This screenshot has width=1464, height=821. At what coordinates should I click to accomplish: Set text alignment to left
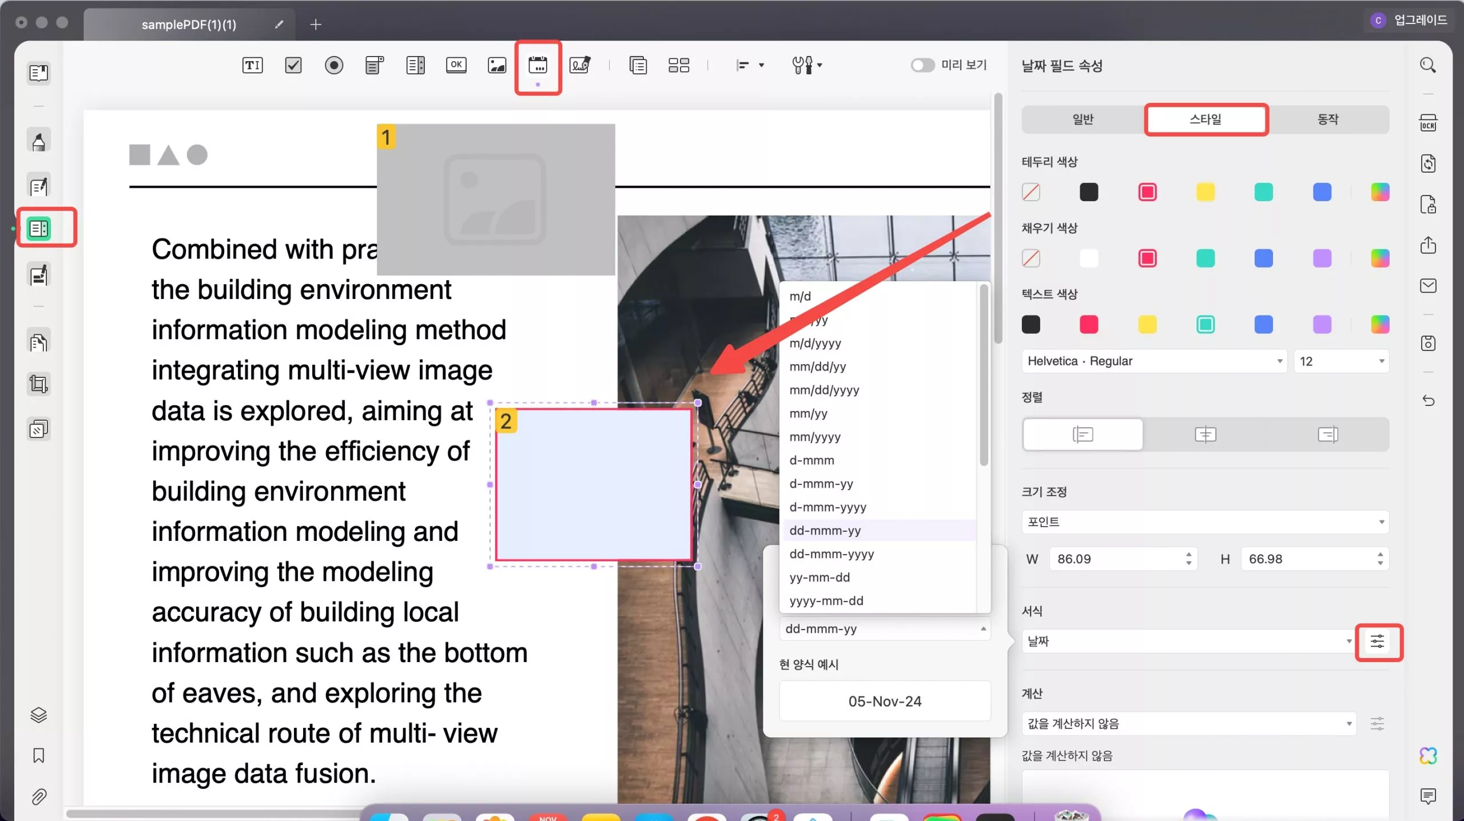click(1083, 435)
